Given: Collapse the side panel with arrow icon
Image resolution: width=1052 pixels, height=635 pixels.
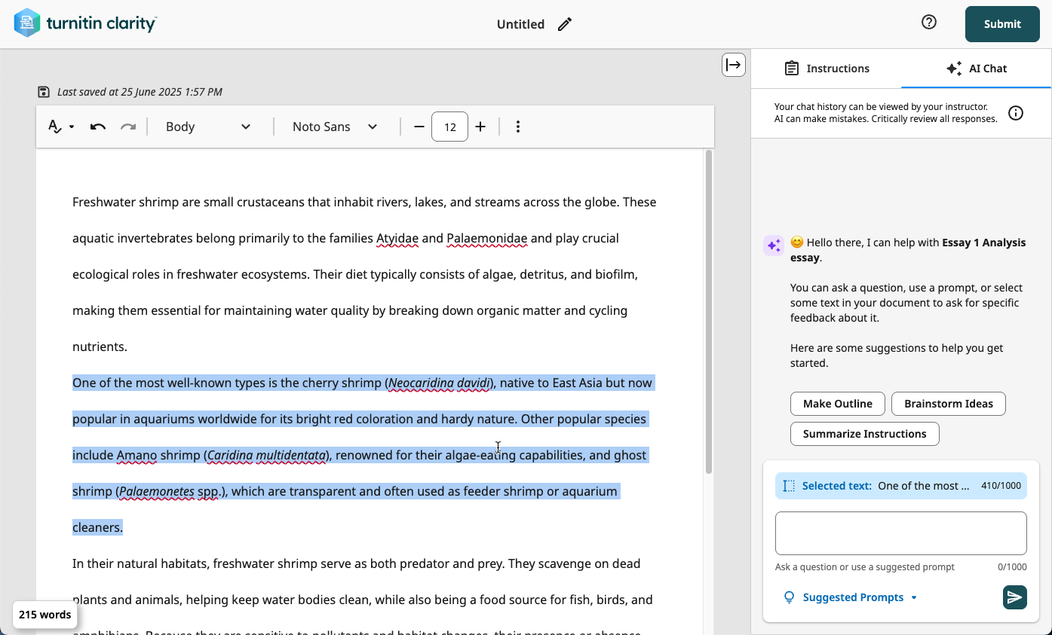Looking at the screenshot, I should coord(733,65).
